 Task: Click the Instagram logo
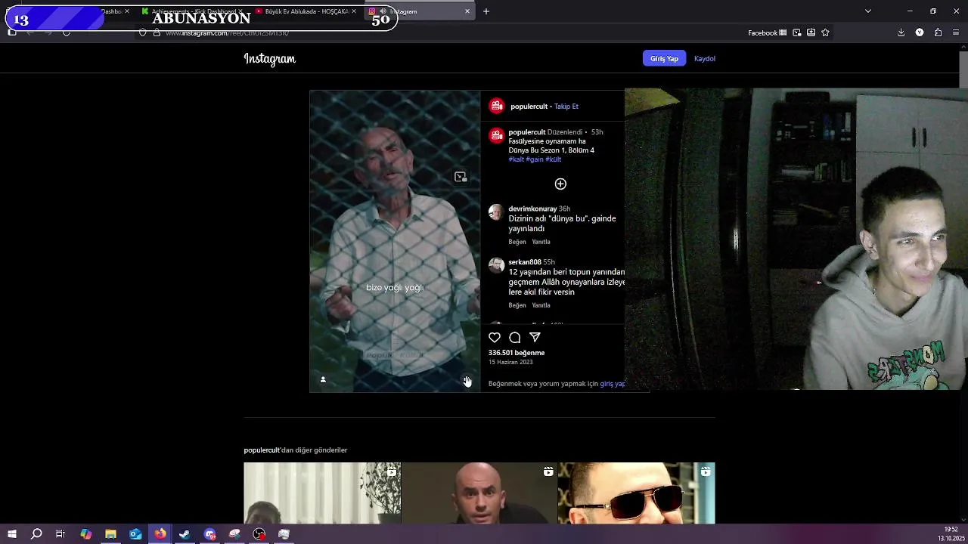(x=269, y=59)
